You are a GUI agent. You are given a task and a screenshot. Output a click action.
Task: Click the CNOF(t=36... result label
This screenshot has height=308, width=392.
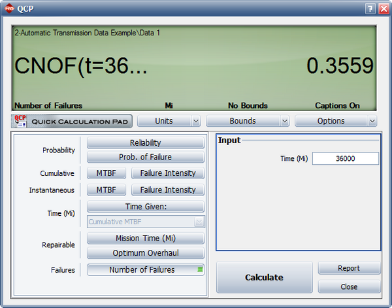coord(81,66)
